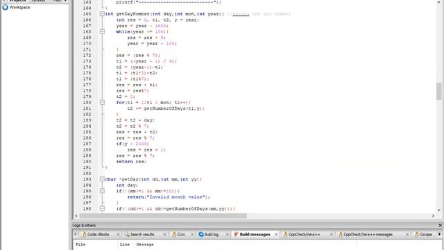The width and height of the screenshot is (444, 250).
Task: Click 'year = year - 100;' on line 170
Action: (x=152, y=43)
